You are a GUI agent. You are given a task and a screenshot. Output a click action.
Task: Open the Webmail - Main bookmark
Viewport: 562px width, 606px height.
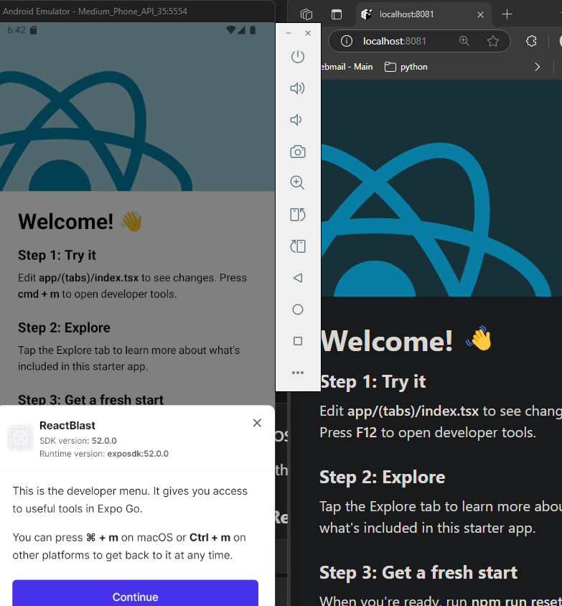pyautogui.click(x=347, y=67)
